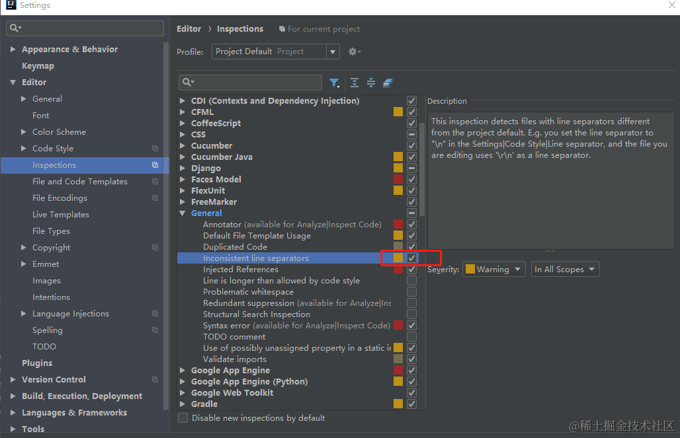Open the Plugins settings page

point(37,363)
